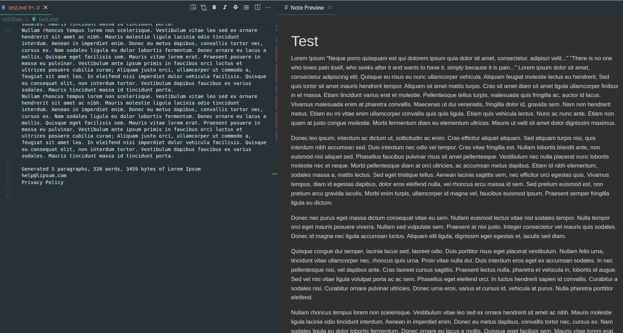
Task: Click the editor scrollbar track
Action: (x=275, y=241)
